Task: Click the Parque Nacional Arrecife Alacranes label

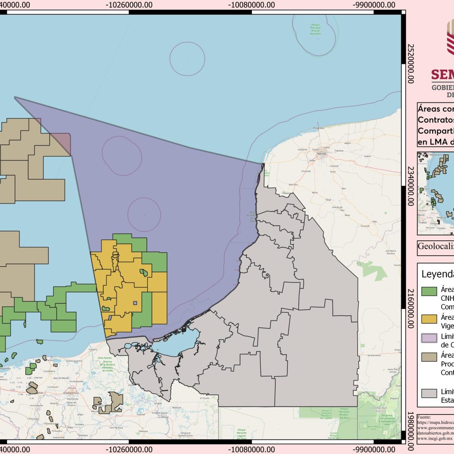Action: 315,29
